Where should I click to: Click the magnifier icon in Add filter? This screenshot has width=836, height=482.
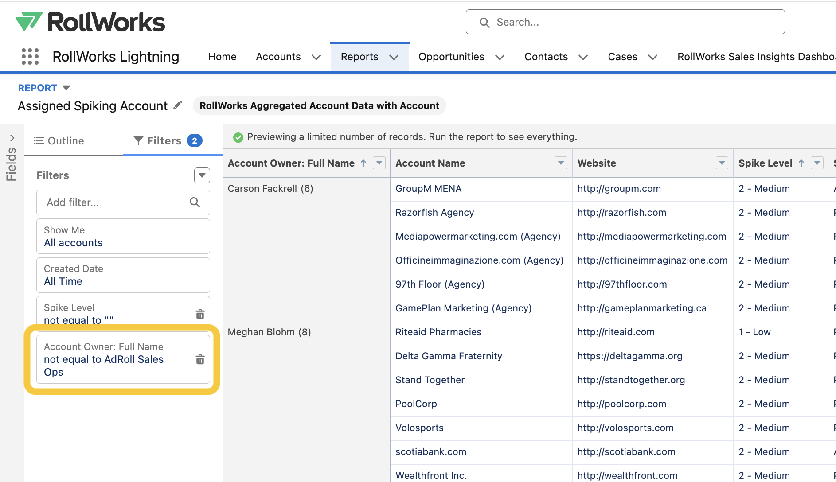click(195, 202)
